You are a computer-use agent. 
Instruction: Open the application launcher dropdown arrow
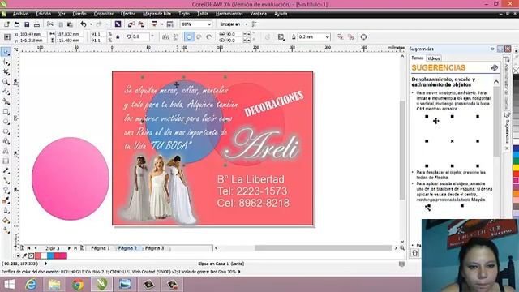(162, 24)
